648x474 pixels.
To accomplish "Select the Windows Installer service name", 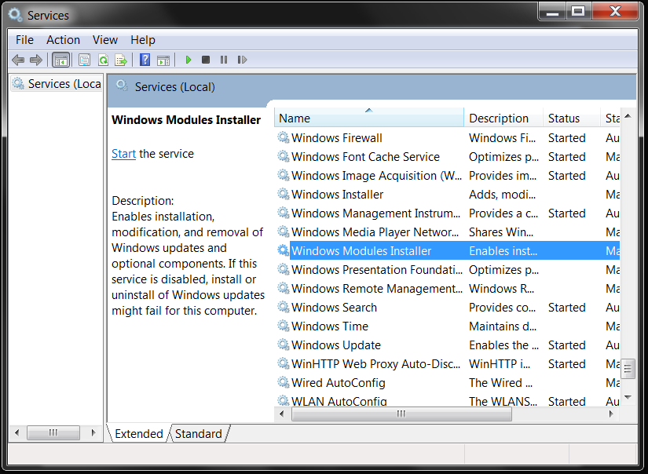I will pos(337,195).
